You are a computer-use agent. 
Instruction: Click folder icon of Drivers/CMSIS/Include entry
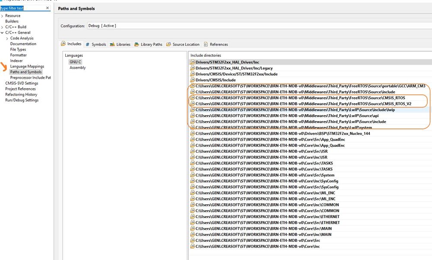click(x=192, y=80)
